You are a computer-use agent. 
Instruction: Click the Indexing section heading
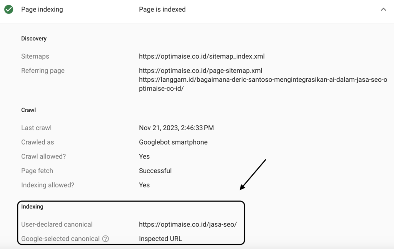click(x=32, y=207)
